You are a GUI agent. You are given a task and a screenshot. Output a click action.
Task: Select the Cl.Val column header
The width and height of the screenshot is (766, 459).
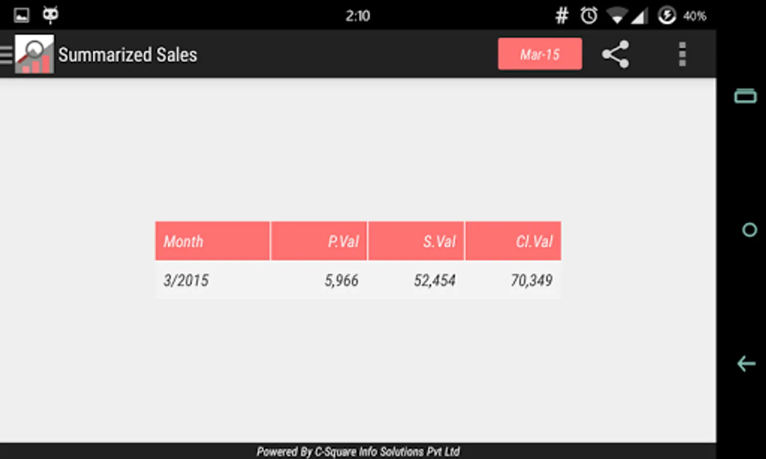[513, 241]
